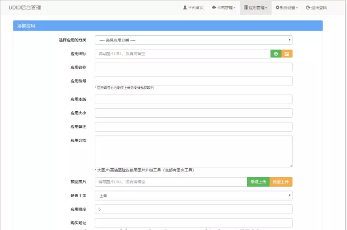Click the orange 批量上传 button
This screenshot has width=347, height=230.
tap(281, 182)
